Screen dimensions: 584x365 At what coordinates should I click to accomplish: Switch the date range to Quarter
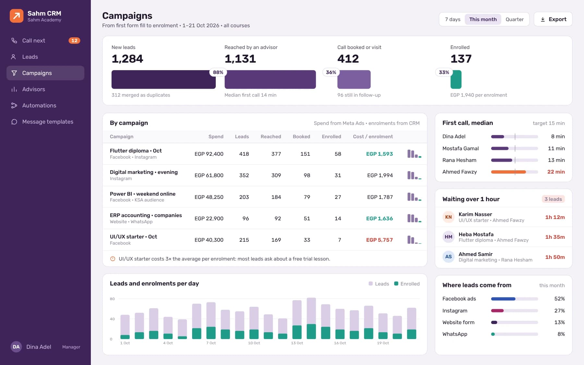(515, 19)
